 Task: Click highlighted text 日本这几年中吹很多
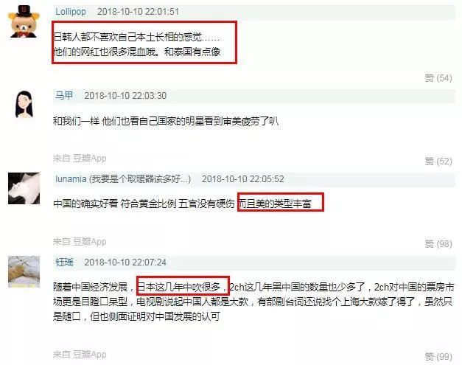coord(179,287)
